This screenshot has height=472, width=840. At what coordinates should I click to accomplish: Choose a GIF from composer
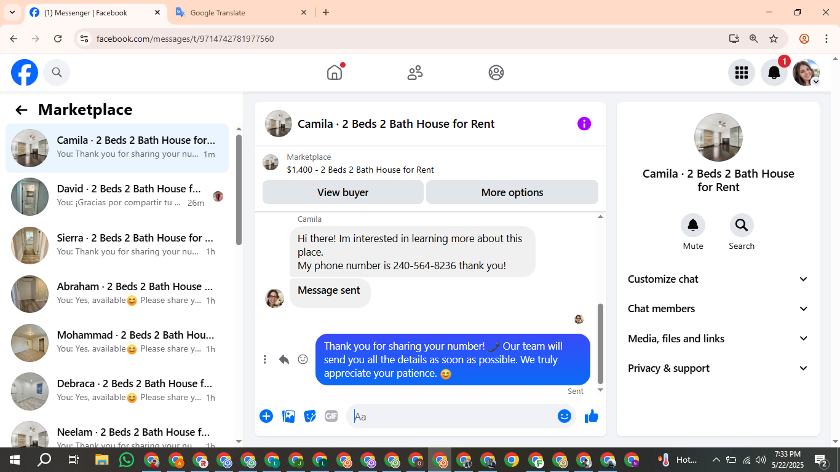coord(331,416)
